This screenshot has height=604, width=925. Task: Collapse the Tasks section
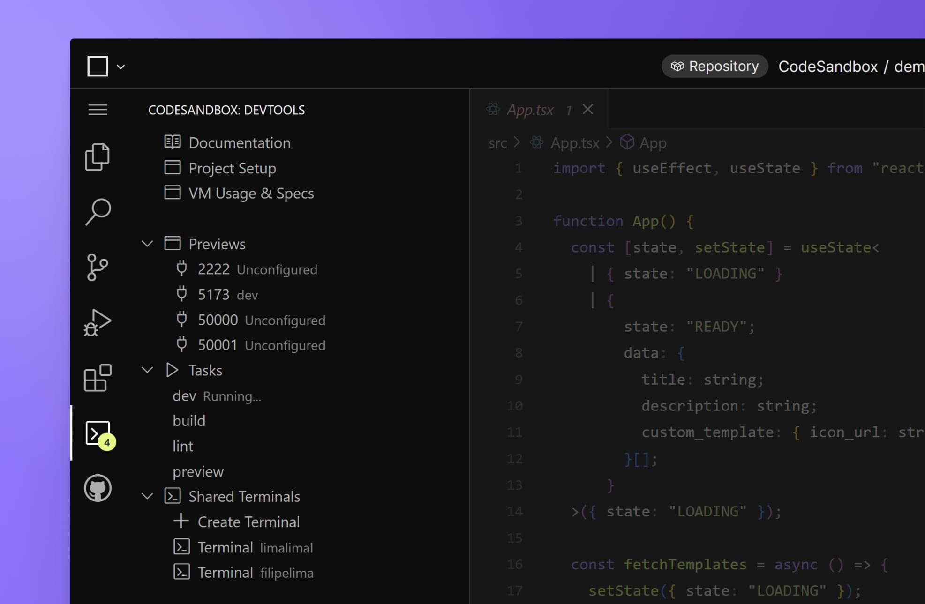coord(147,370)
